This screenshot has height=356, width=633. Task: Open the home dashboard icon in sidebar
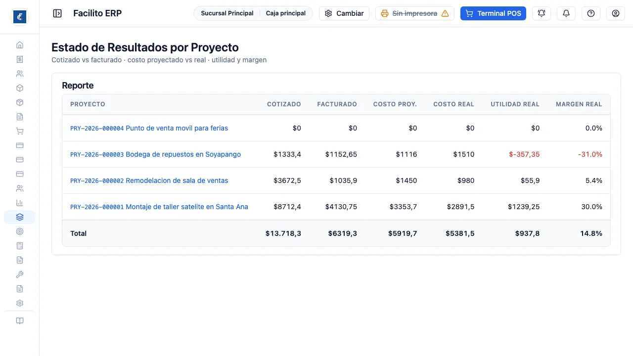(x=20, y=45)
